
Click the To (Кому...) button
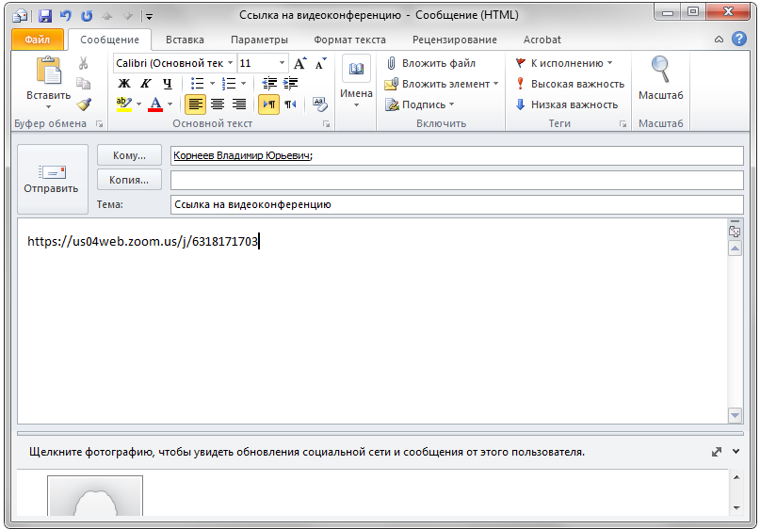[129, 155]
